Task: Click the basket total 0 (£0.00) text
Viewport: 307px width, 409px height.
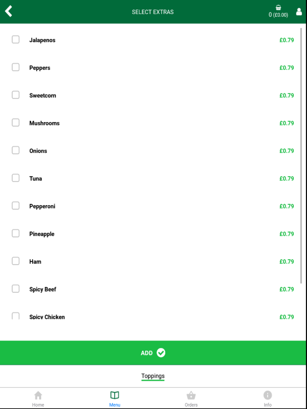Action: click(x=278, y=15)
